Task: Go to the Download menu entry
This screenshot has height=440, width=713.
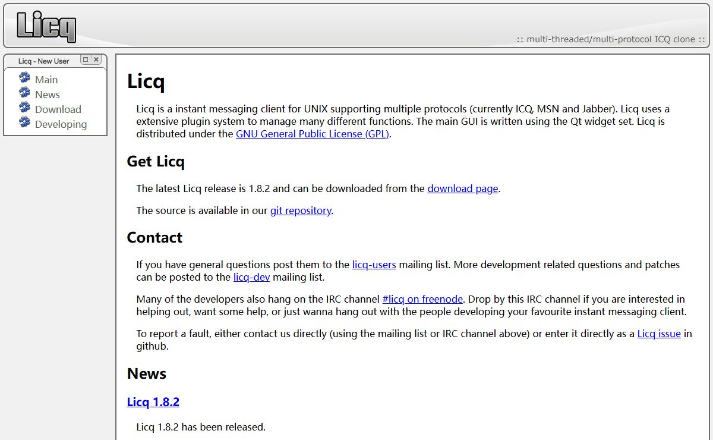Action: click(58, 109)
